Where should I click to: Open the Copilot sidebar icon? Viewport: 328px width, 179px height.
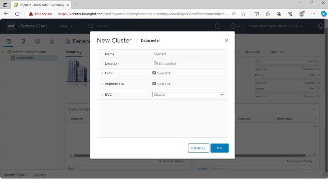click(x=324, y=14)
